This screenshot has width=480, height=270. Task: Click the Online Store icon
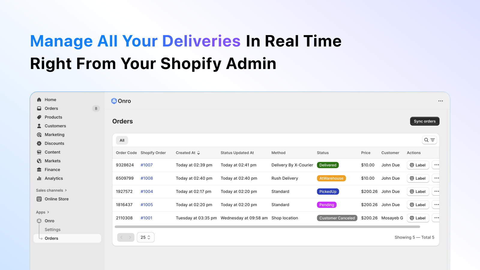pyautogui.click(x=39, y=199)
